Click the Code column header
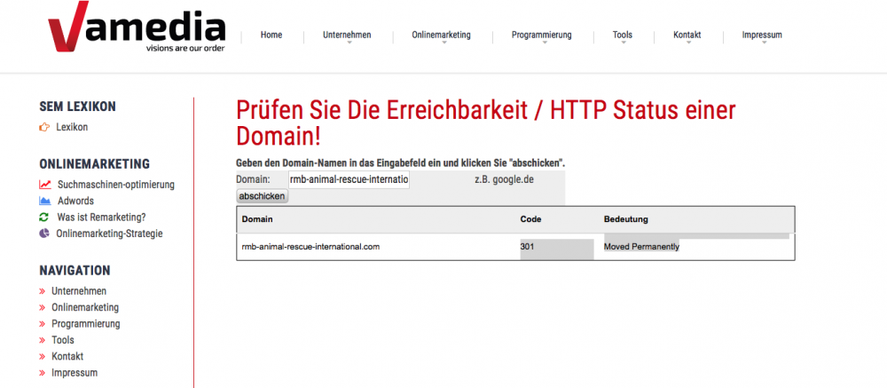 tap(530, 219)
